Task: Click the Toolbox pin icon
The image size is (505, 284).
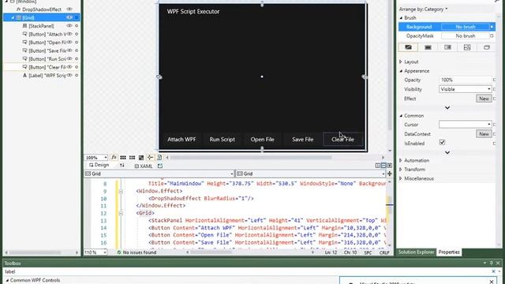Action: [x=491, y=263]
